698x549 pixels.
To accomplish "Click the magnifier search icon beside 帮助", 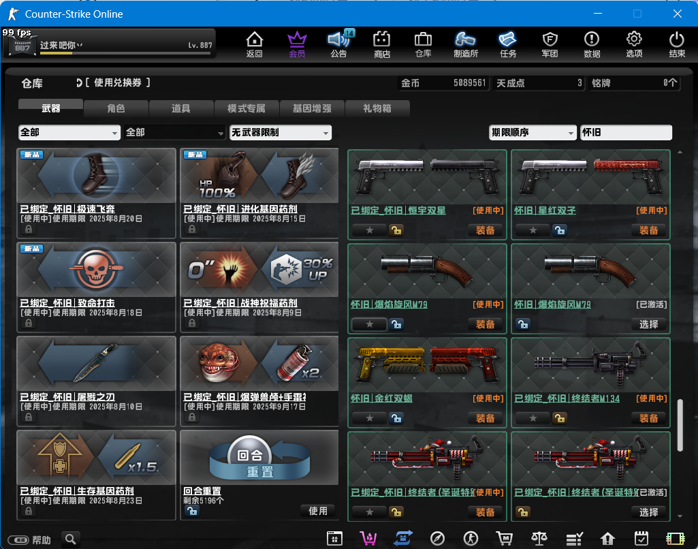I will tap(70, 539).
